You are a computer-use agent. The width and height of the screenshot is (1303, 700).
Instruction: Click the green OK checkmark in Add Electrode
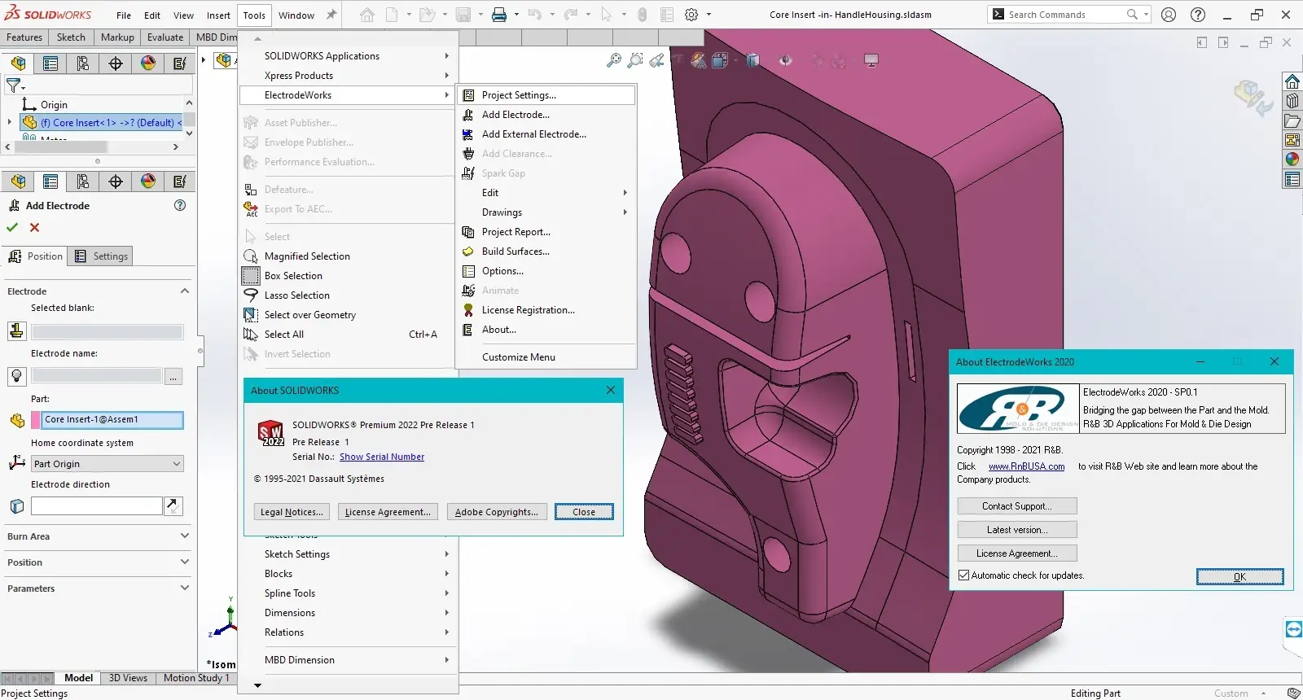point(12,228)
